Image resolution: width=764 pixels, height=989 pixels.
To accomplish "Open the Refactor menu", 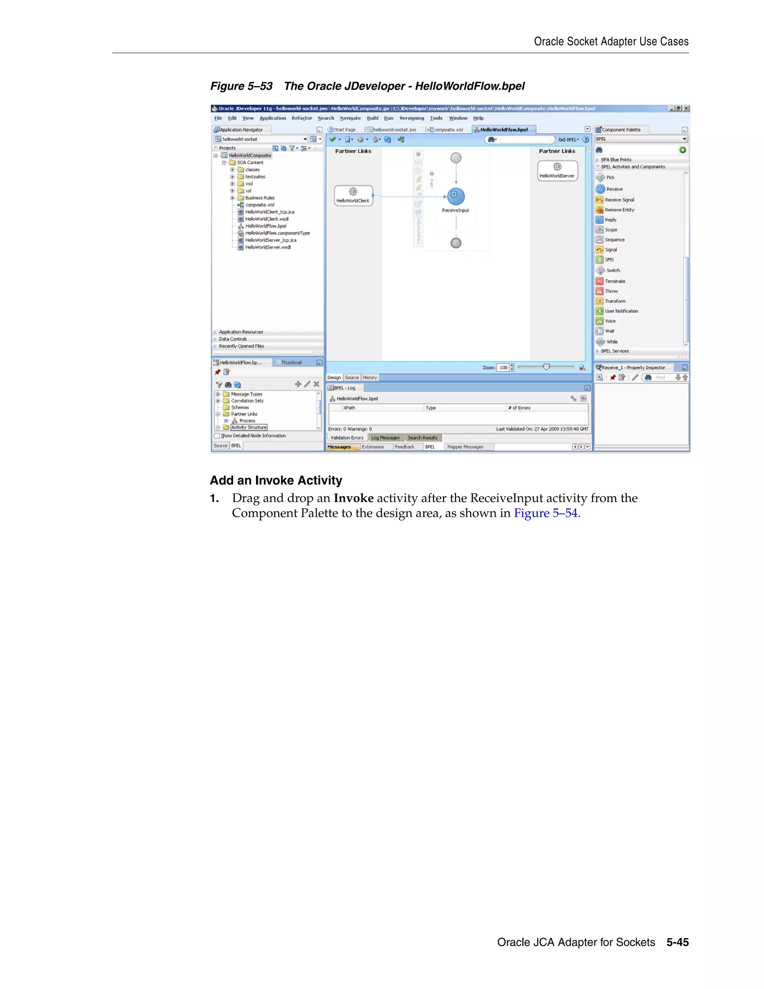I will (302, 118).
